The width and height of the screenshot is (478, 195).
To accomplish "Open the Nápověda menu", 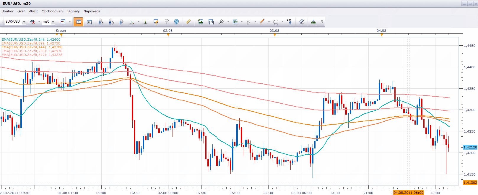I will tap(92, 11).
